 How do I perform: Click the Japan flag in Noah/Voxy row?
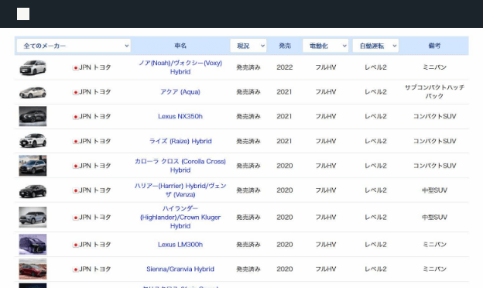pos(76,68)
